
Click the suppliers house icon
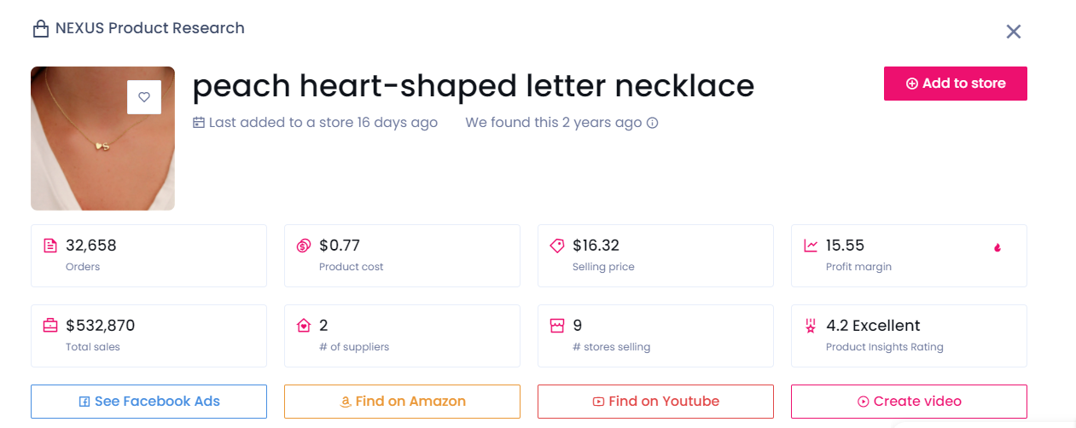click(304, 326)
